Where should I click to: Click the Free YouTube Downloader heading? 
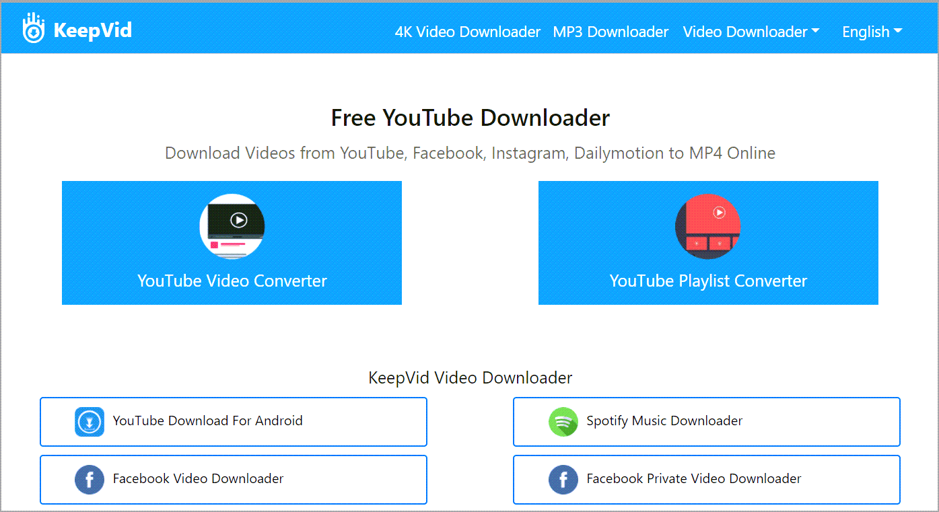pyautogui.click(x=470, y=118)
